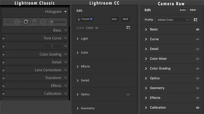Toggle Lens Corrections panel switch
Viewport: 204px width, 114px height.
(x=3, y=70)
